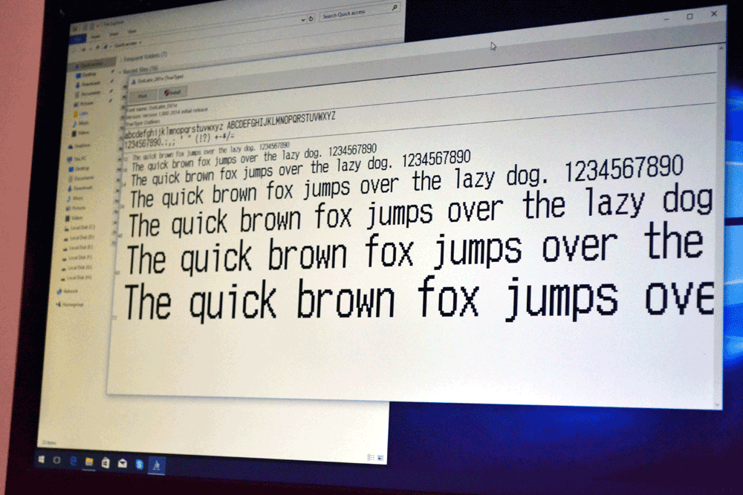Minimize the font viewer window
The width and height of the screenshot is (743, 495).
click(666, 19)
